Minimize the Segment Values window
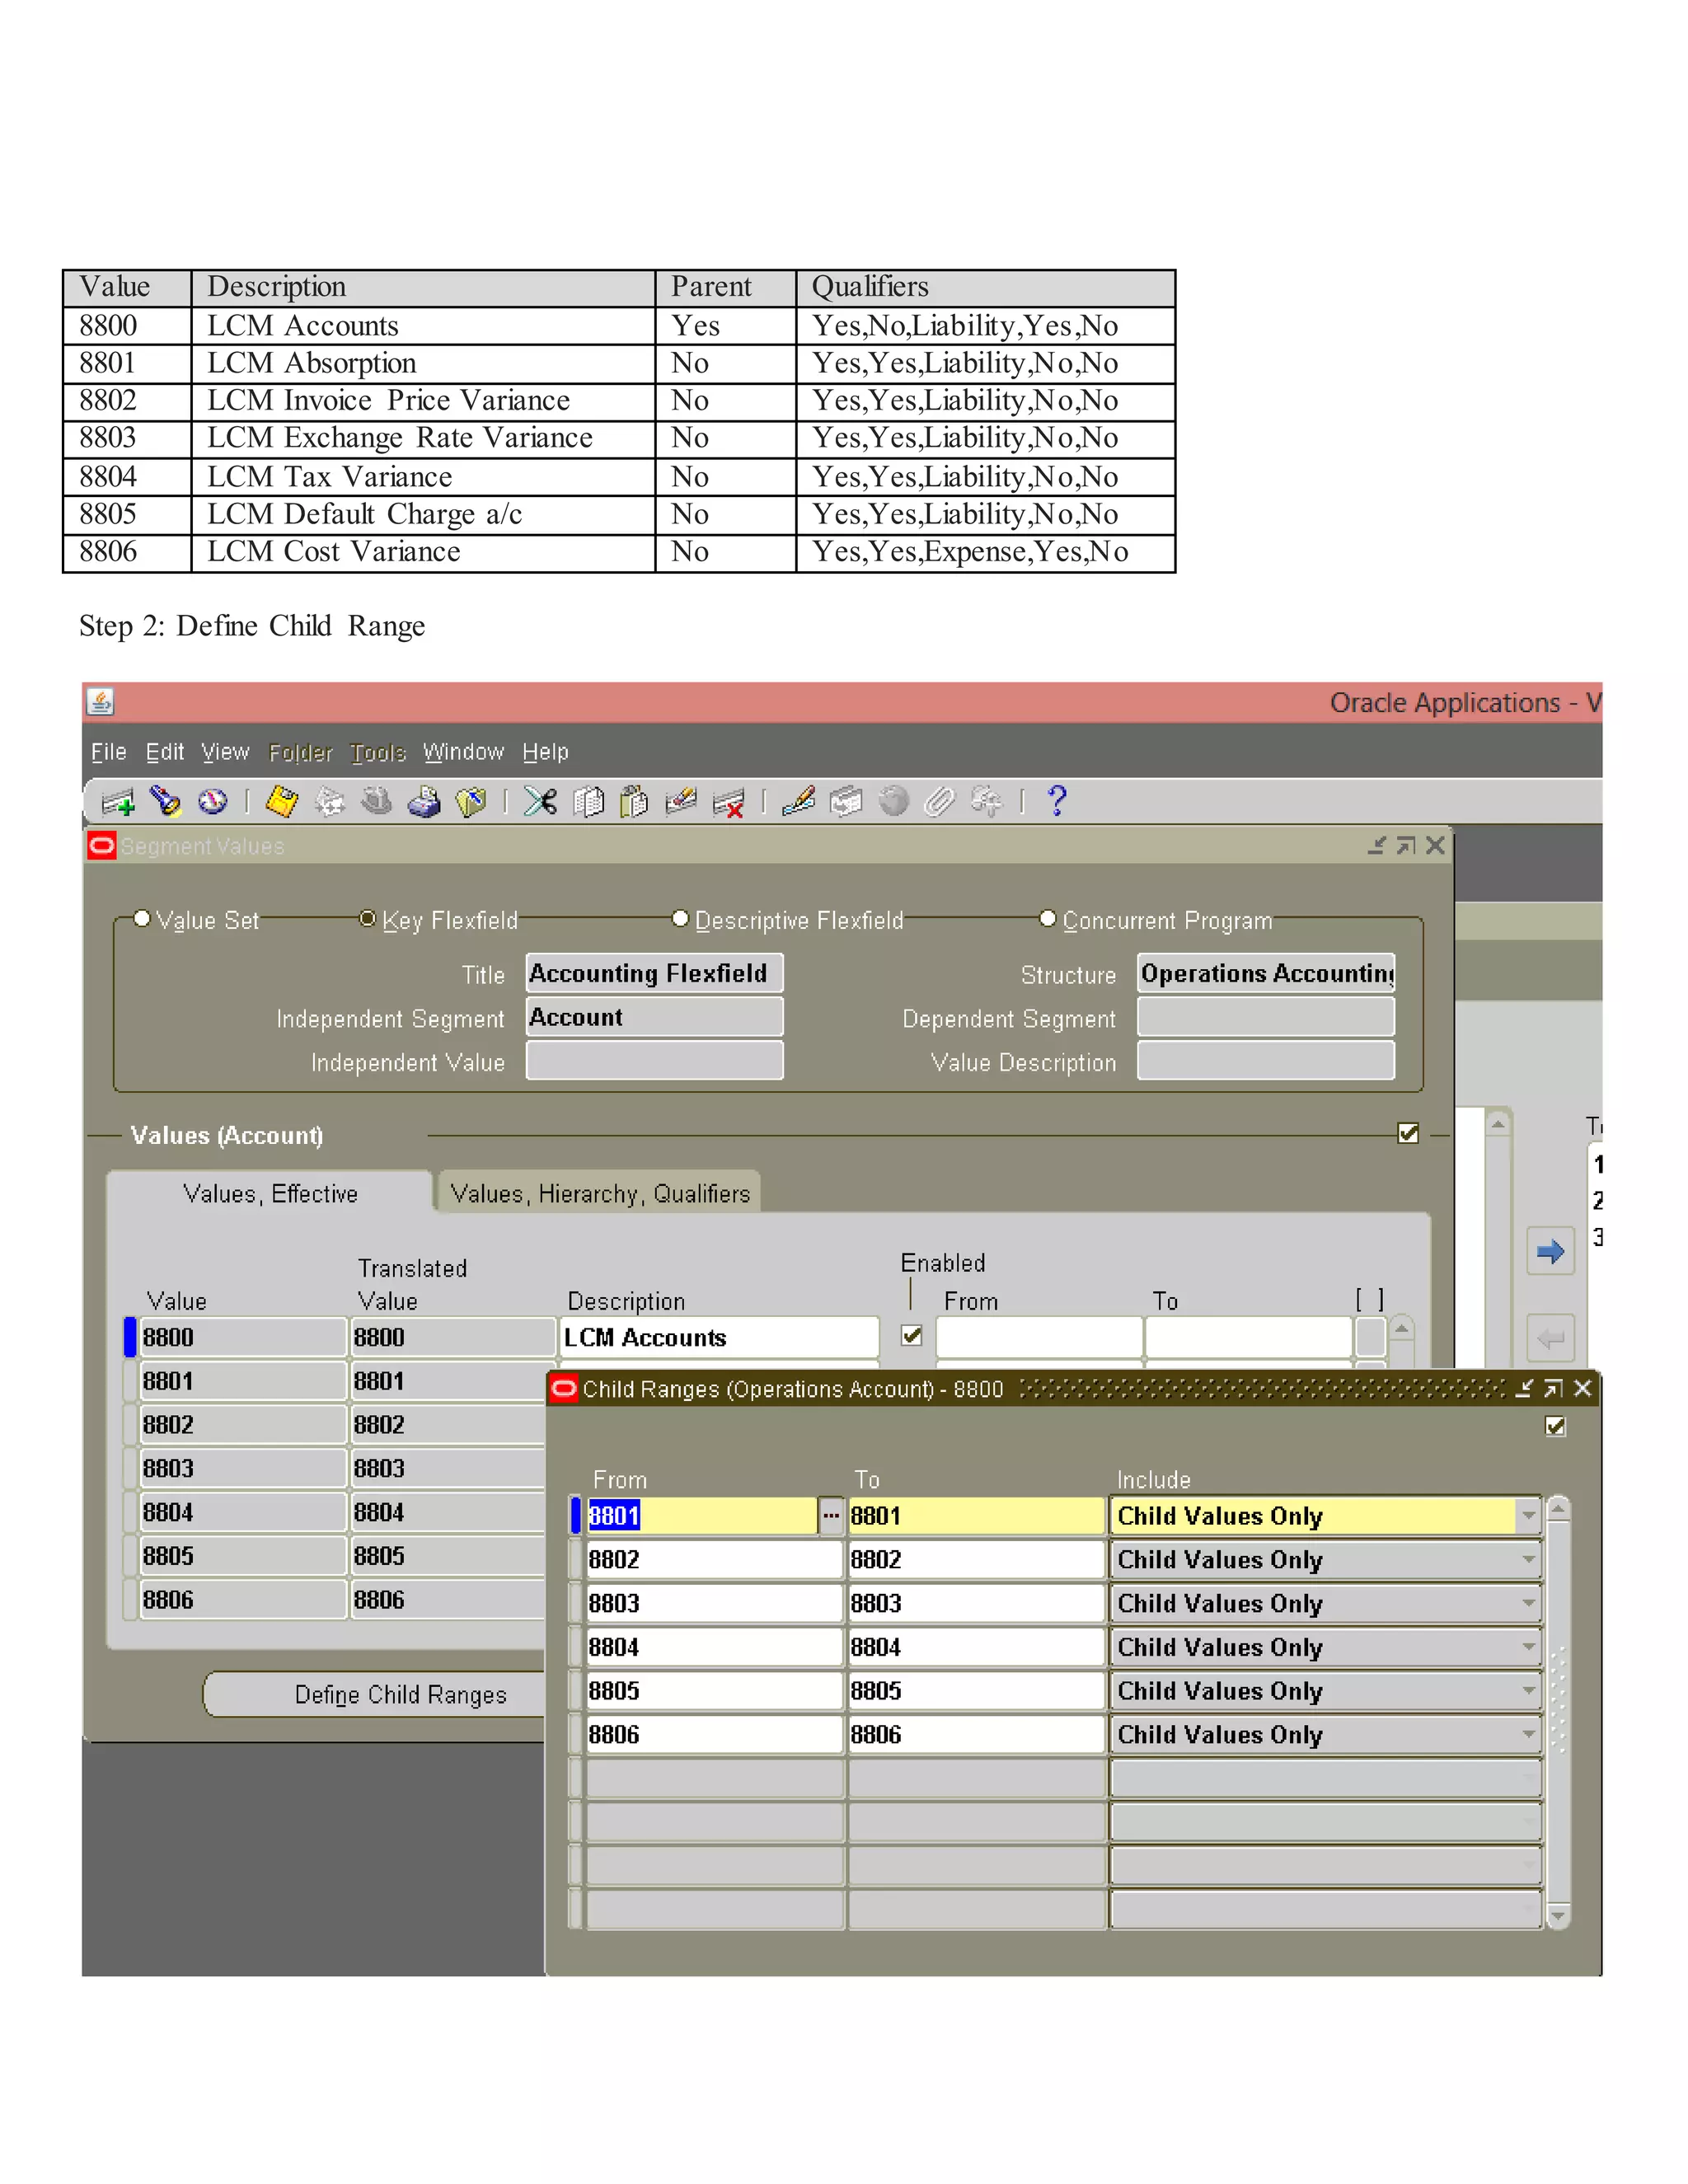Image resolution: width=1688 pixels, height=2184 pixels. click(x=1377, y=846)
